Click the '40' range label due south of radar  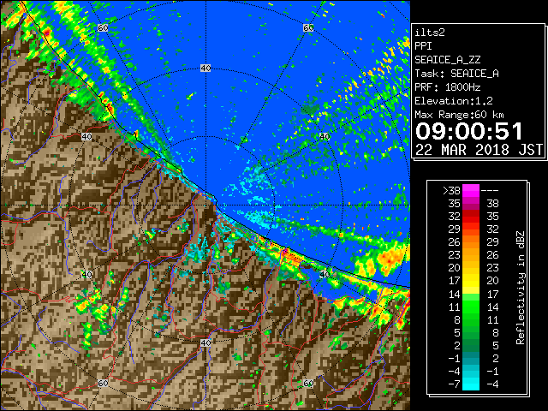click(x=205, y=342)
